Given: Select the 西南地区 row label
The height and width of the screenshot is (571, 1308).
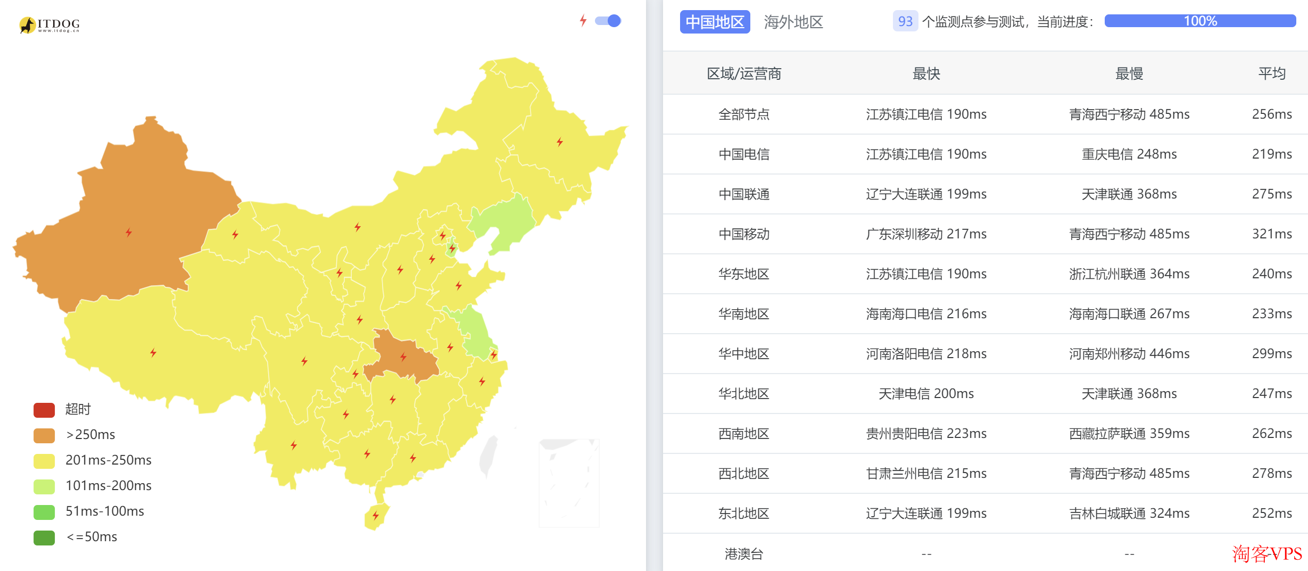Looking at the screenshot, I should [744, 433].
